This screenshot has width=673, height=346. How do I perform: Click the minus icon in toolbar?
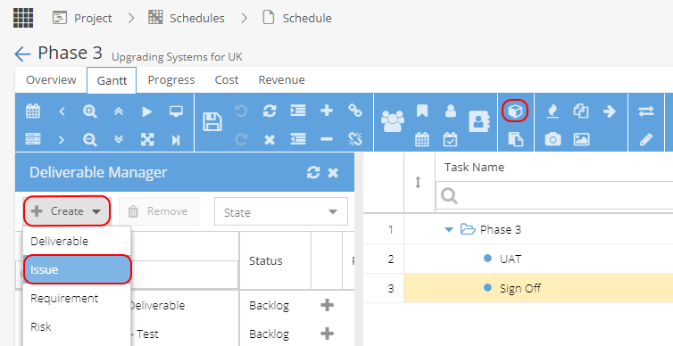(327, 139)
